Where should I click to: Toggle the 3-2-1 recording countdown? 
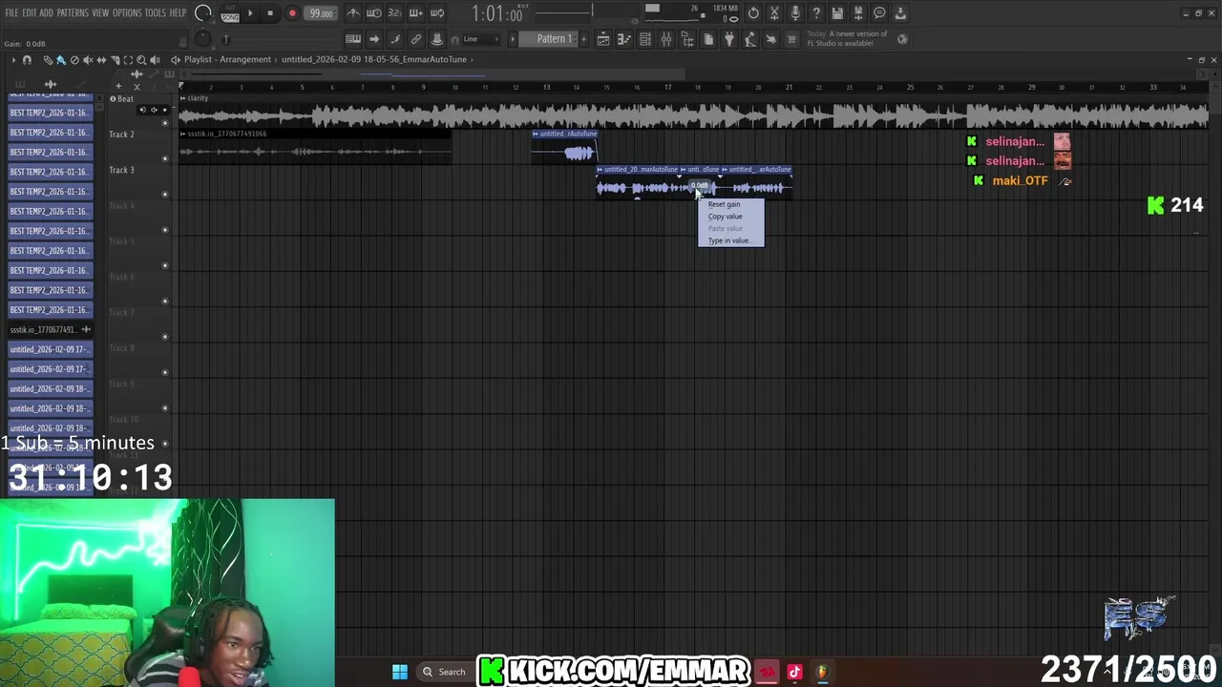395,13
